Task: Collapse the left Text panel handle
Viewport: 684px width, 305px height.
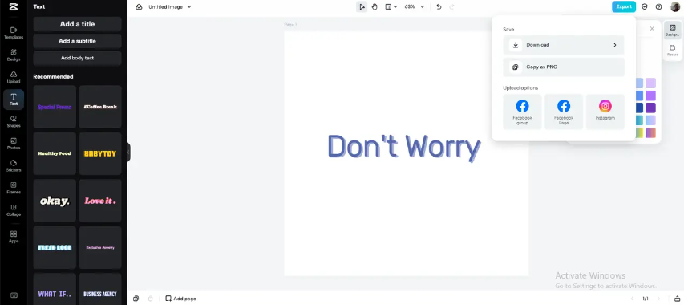Action: pos(128,152)
